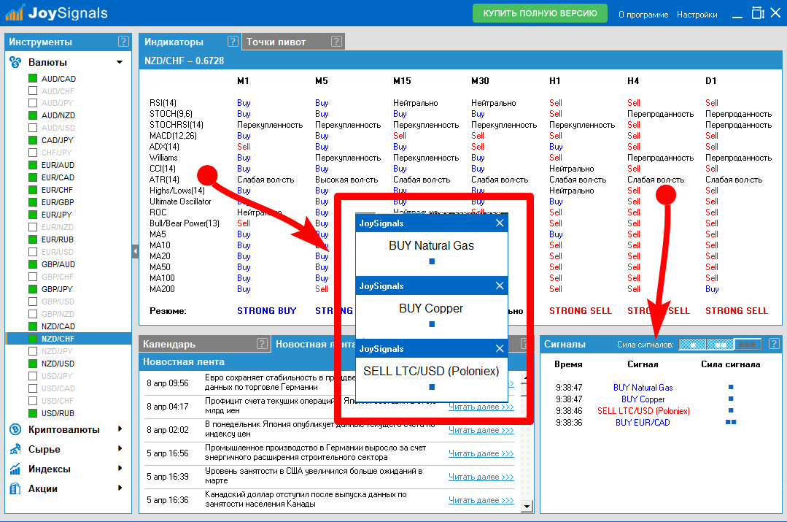The image size is (787, 522).
Task: Read more on the 5 апр 16:39 news
Action: tap(481, 477)
